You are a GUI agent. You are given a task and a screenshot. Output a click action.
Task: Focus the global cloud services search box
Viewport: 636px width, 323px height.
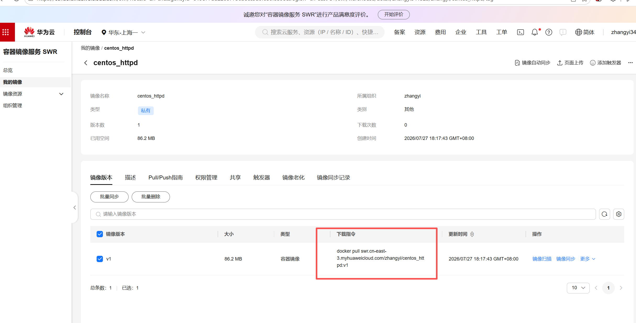coord(320,32)
